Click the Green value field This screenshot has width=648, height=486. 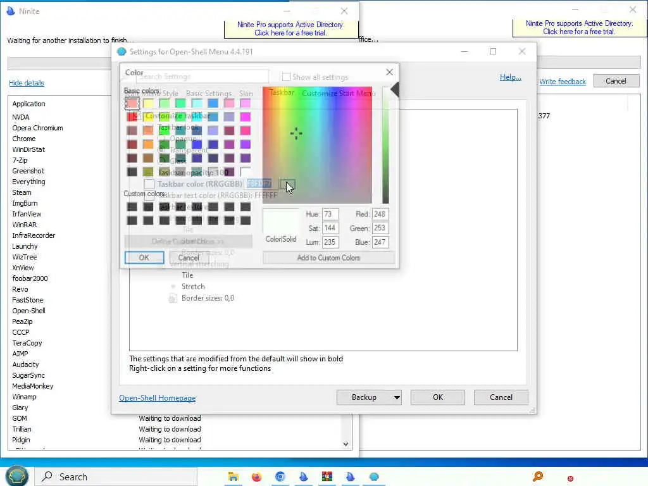pyautogui.click(x=380, y=228)
